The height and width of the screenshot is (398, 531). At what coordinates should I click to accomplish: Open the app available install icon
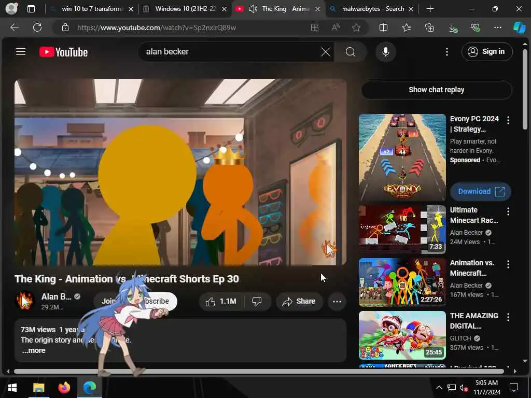click(x=315, y=27)
